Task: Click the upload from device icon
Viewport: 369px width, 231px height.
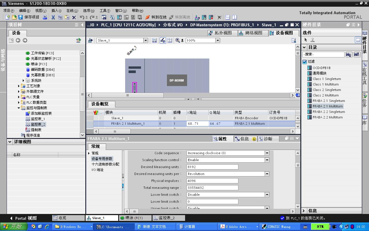Action: pos(126,17)
